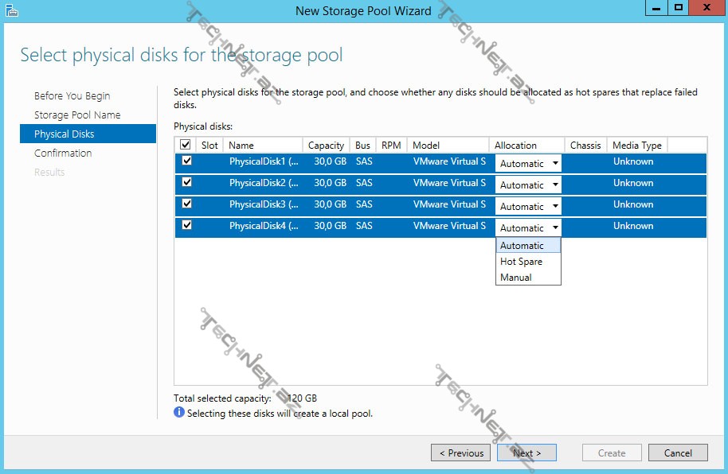Uncheck the PhysicalDisk3 checkbox
This screenshot has height=474, width=728.
(186, 204)
